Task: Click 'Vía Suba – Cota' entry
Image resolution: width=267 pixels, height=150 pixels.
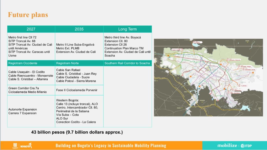Action: pyautogui.click(x=67, y=115)
